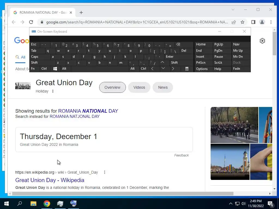The image size is (279, 209).
Task: Share this page via the address bar icon
Action: click(234, 22)
